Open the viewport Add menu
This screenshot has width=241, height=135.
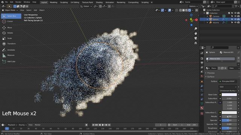tap(35, 10)
